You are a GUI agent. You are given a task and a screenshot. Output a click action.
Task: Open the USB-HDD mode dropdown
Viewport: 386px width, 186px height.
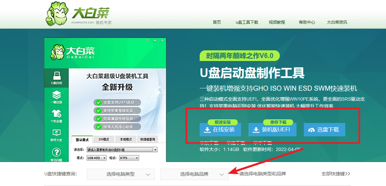click(96, 158)
